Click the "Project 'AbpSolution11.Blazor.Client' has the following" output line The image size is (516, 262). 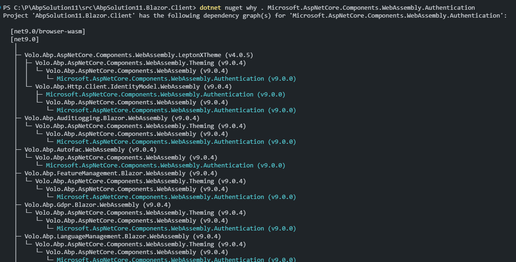[255, 15]
